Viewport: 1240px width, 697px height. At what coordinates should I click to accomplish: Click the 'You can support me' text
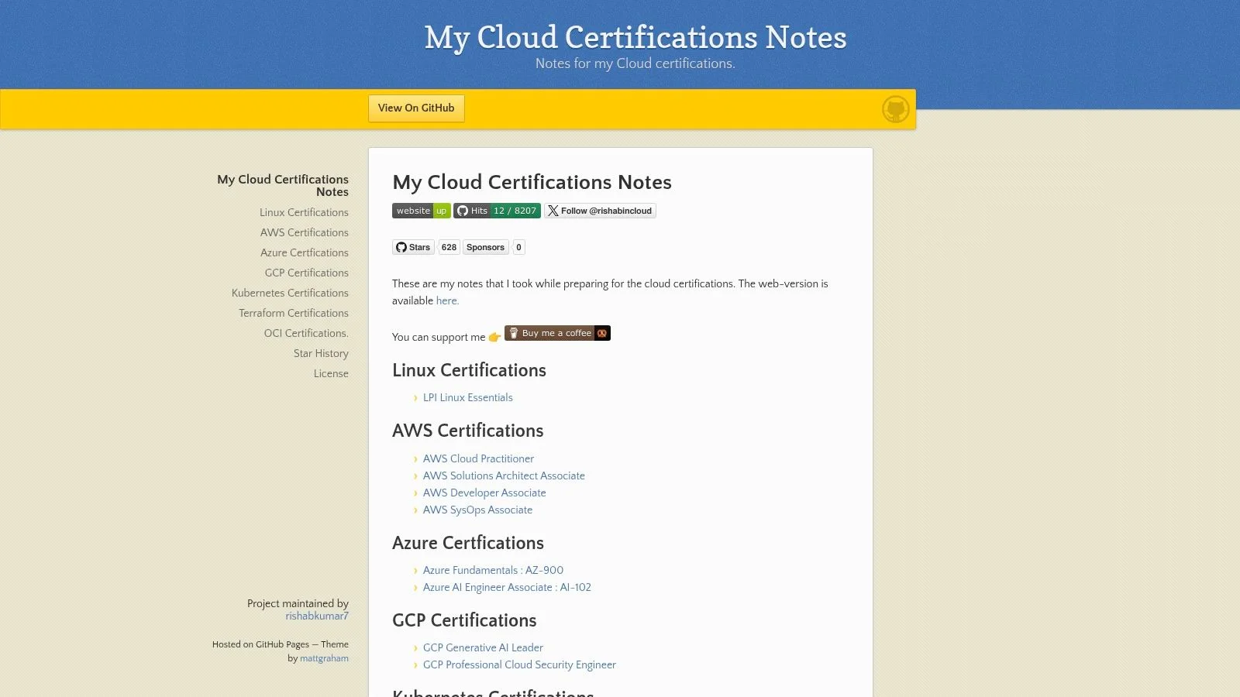click(x=439, y=337)
